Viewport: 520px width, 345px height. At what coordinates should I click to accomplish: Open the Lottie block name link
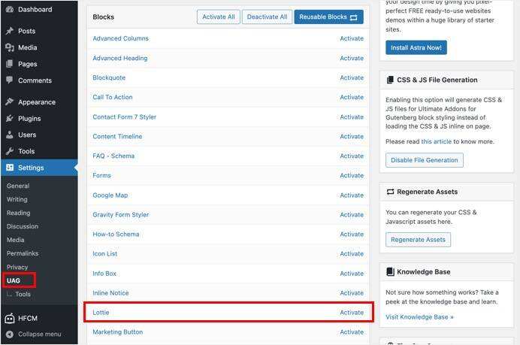pos(101,313)
